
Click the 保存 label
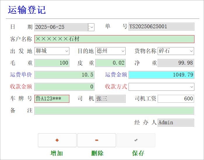click(138, 153)
